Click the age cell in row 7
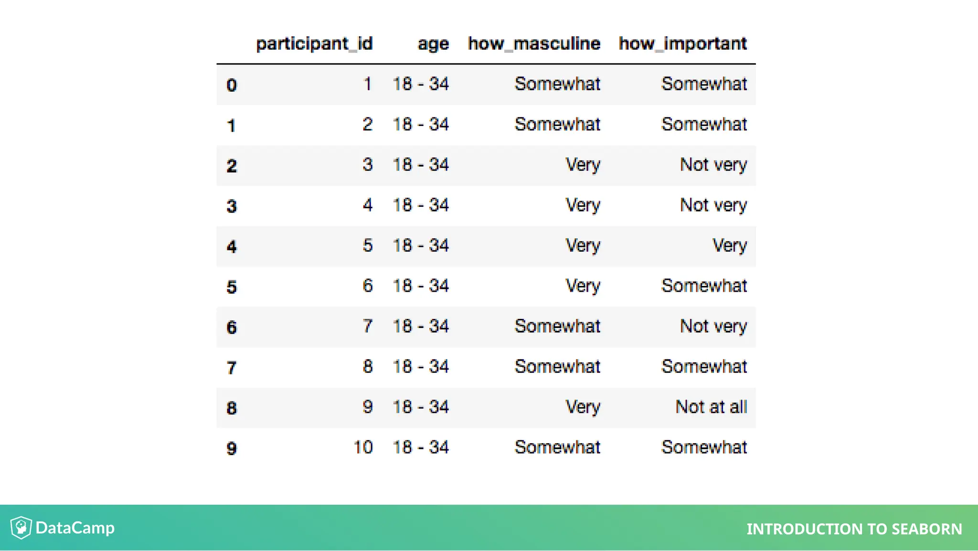 [421, 367]
